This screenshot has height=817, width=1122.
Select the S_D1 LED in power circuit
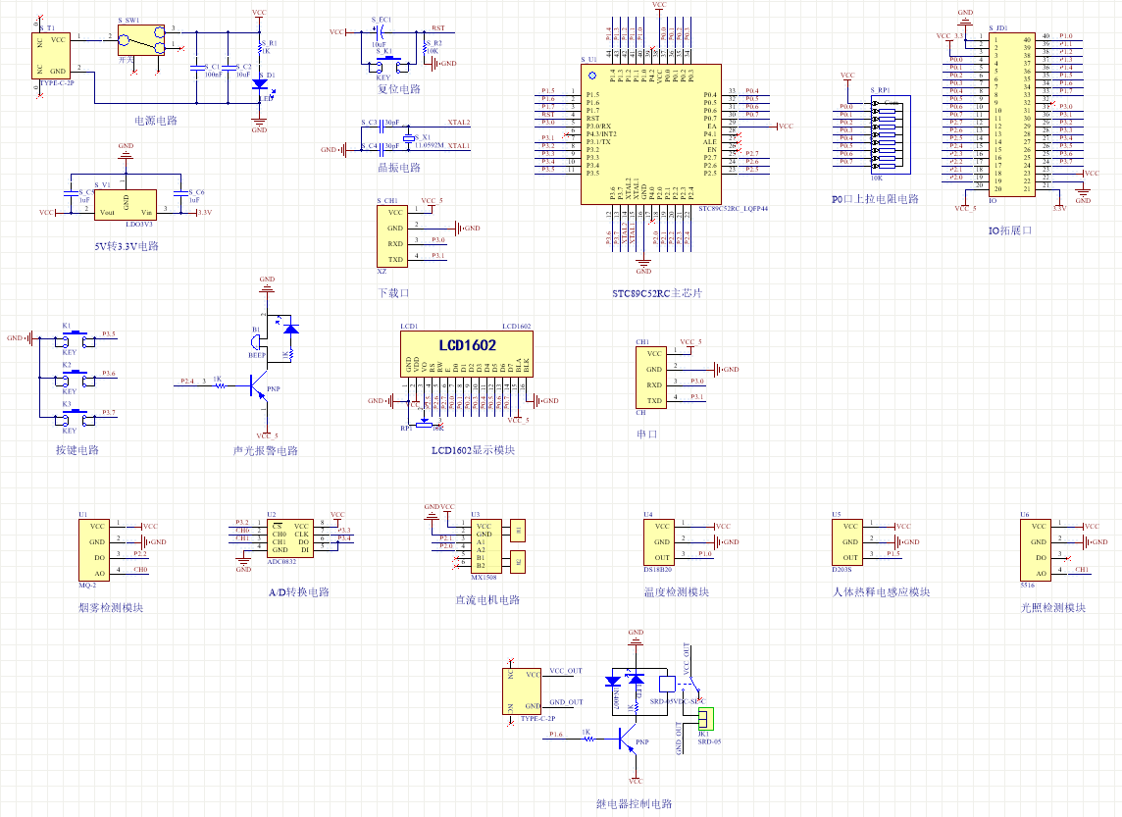pyautogui.click(x=259, y=84)
